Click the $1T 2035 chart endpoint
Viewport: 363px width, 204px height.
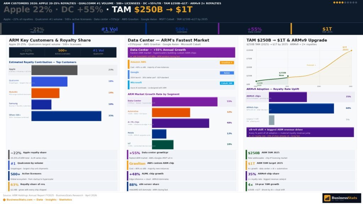click(351, 51)
